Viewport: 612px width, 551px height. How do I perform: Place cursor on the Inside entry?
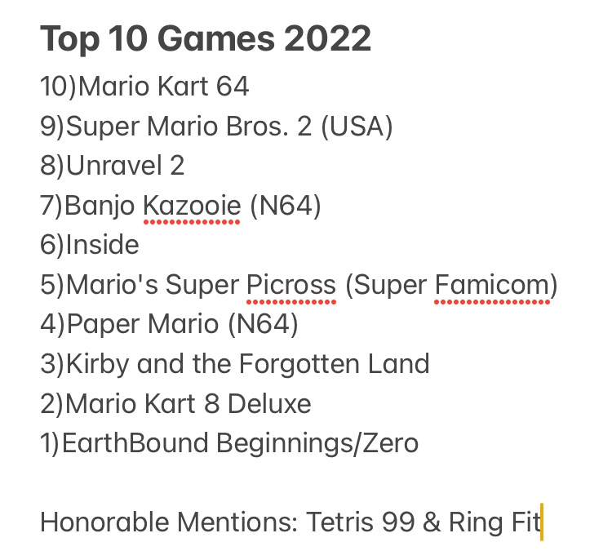(90, 245)
